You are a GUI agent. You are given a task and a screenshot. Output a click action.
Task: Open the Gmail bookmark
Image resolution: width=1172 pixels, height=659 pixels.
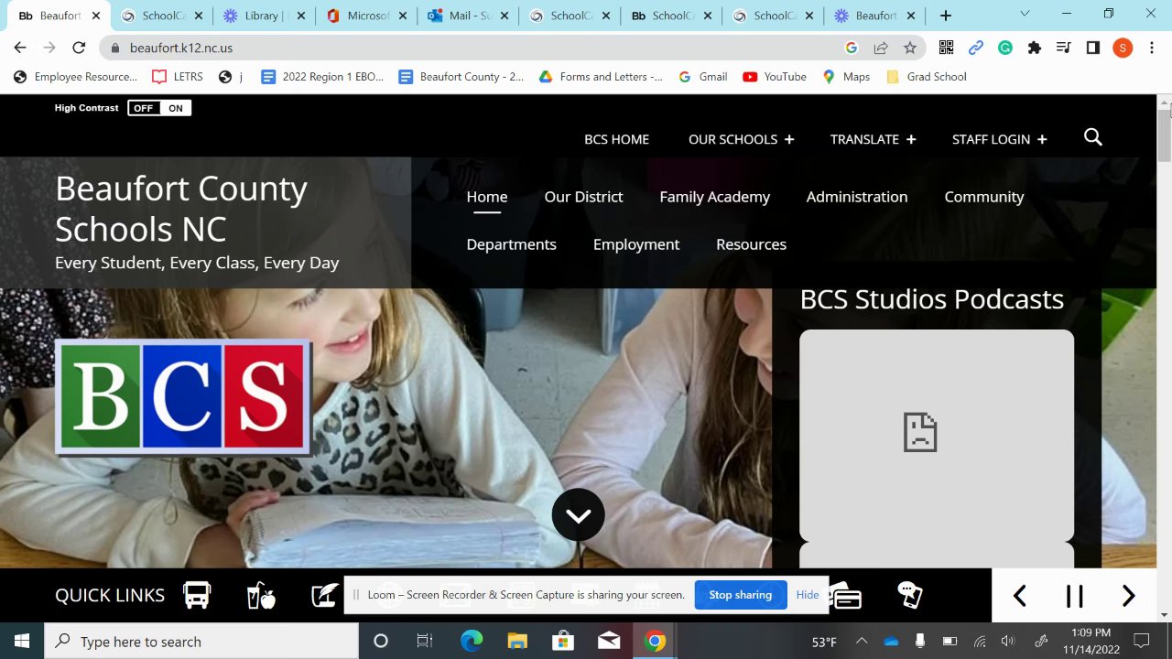(x=703, y=77)
